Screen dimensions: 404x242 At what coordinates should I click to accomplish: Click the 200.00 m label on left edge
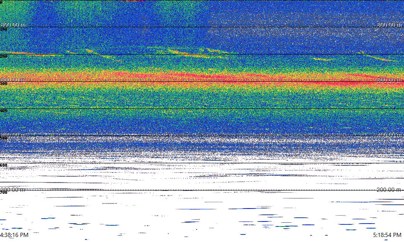click(x=13, y=190)
